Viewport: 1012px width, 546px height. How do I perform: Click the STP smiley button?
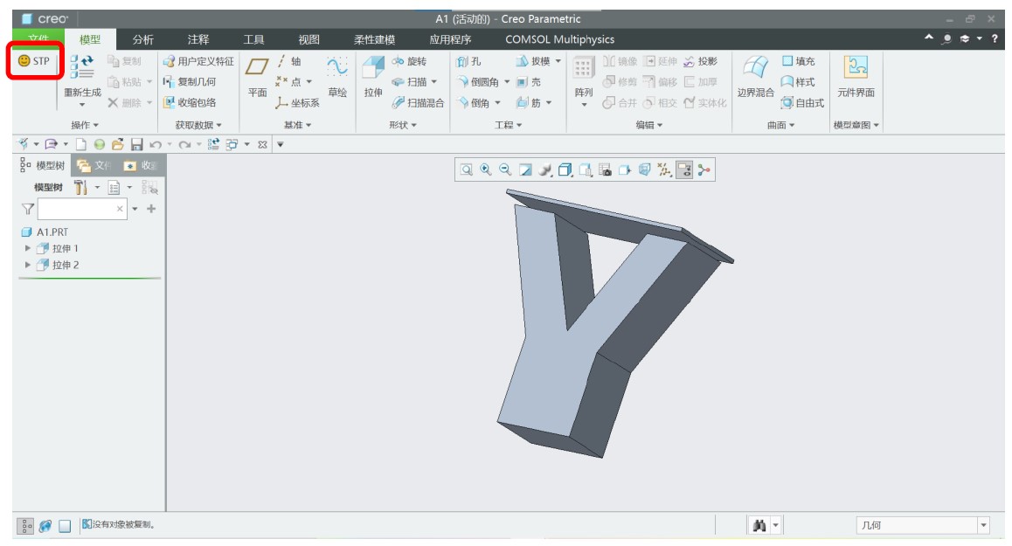click(33, 60)
